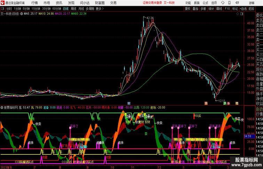Open the 选项 menu

(214, 3)
